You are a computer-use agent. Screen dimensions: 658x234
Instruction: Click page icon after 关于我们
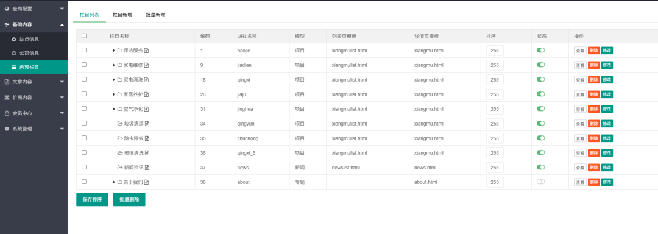point(147,182)
